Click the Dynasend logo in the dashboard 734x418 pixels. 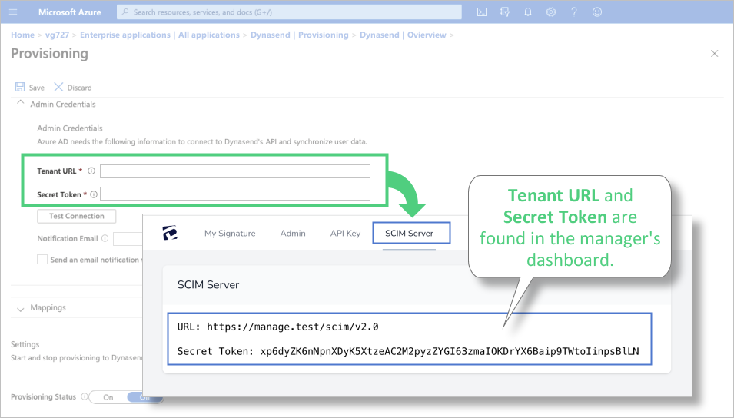(x=170, y=233)
